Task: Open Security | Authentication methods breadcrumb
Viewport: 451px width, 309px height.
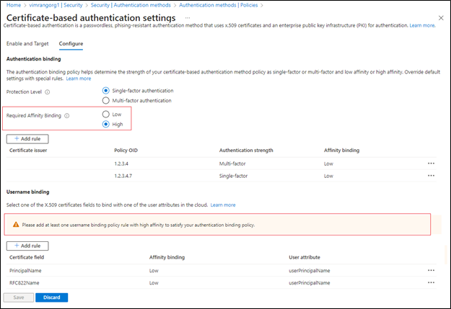Action: 131,5
